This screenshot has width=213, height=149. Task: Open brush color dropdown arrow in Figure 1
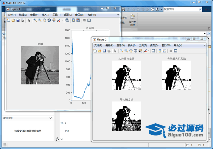(x=62, y=20)
